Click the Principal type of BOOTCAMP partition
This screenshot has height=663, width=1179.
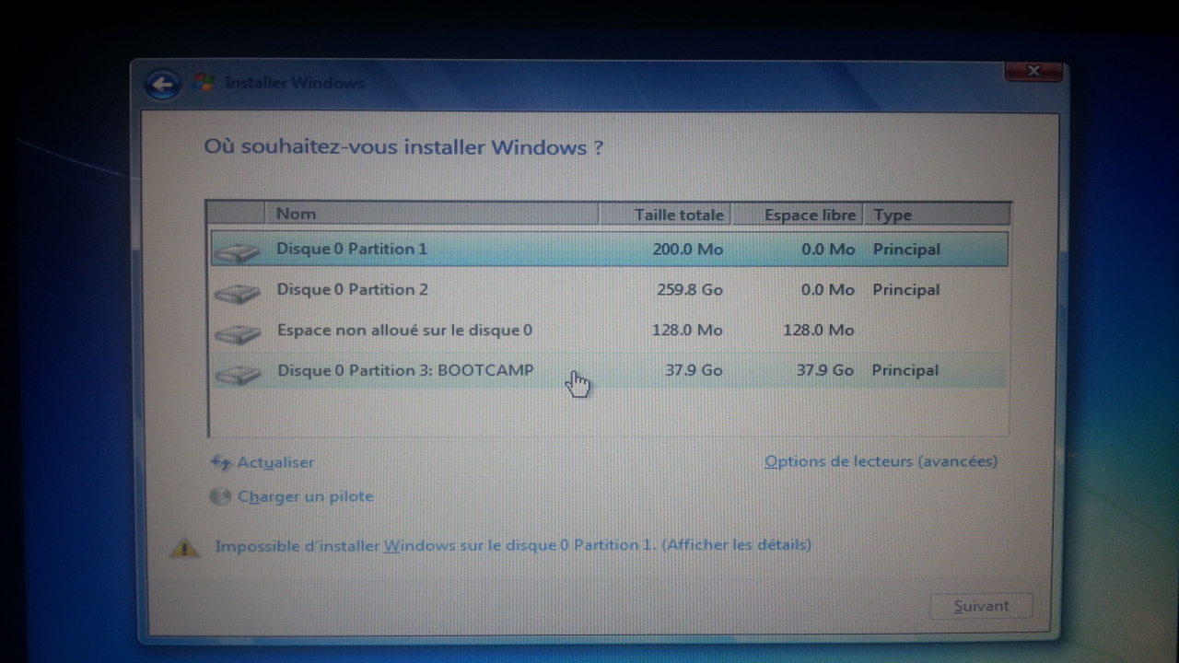(906, 371)
